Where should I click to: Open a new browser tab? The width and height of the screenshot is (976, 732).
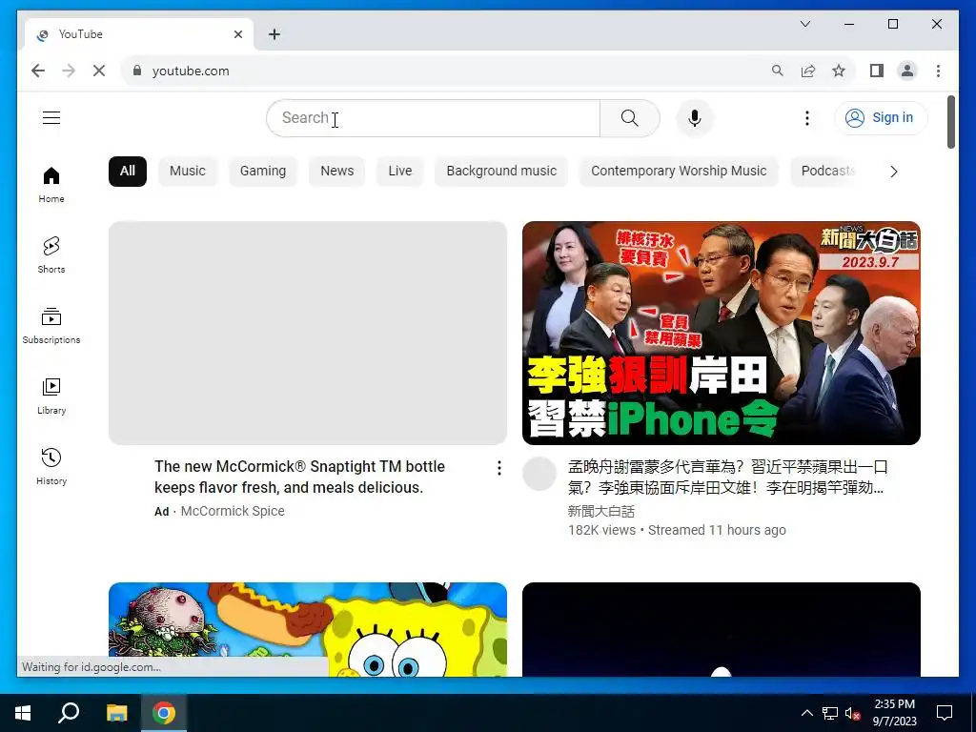tap(274, 34)
